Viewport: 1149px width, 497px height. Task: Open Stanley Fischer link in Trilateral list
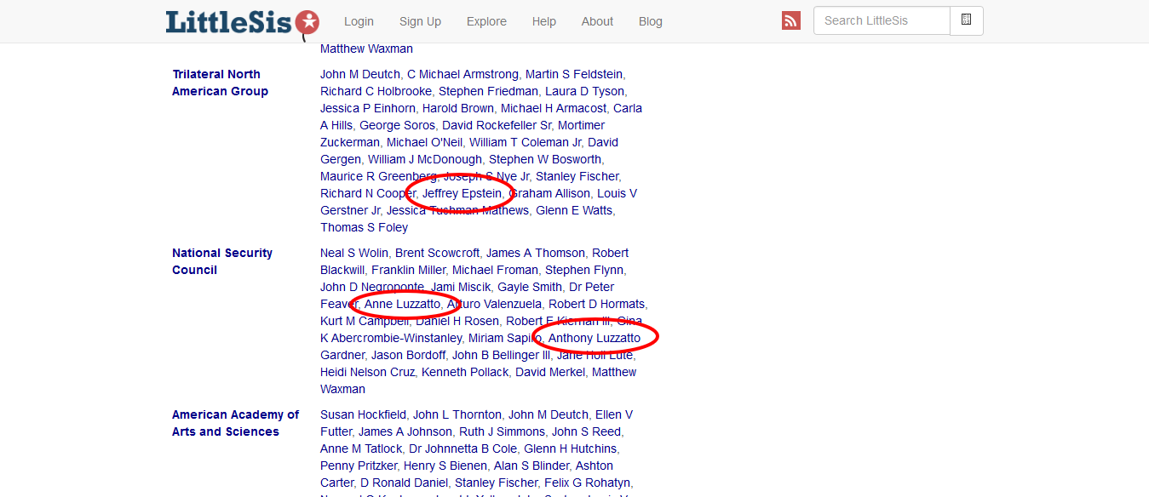(577, 176)
